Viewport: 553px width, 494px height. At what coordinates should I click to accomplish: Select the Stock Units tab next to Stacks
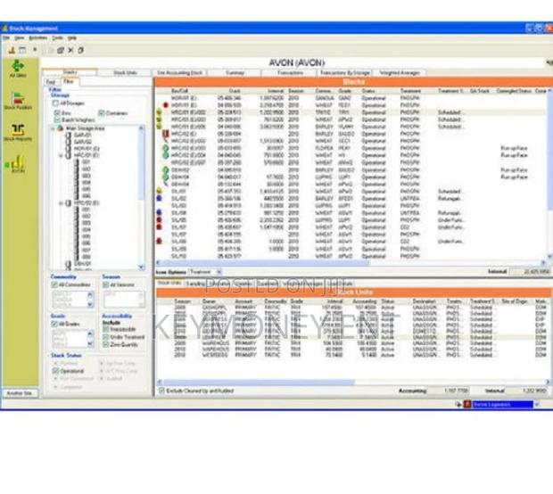125,72
